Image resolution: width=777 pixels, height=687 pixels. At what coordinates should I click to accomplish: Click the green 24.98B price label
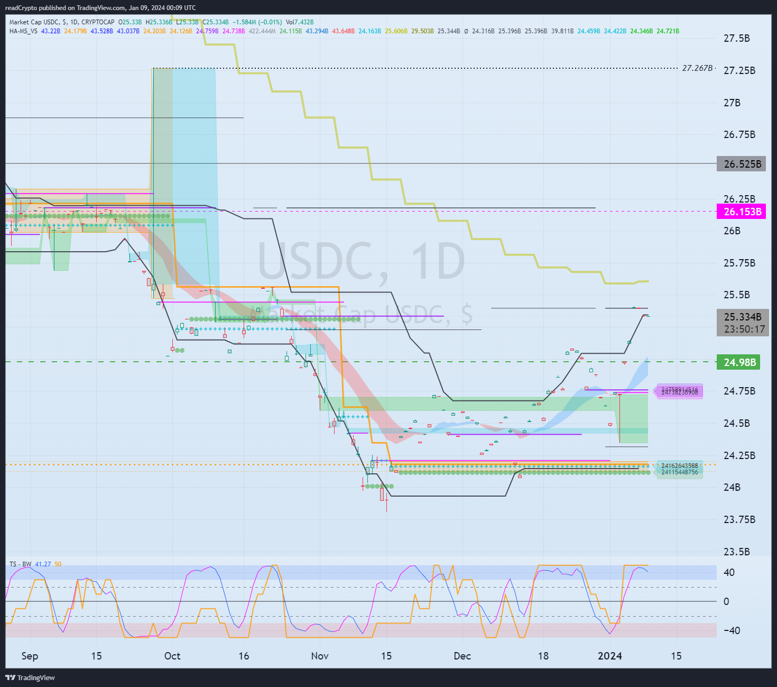click(x=738, y=362)
